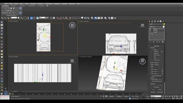Open the Utilities command panel tab
Screen dimensions: 183x103
[163, 21]
